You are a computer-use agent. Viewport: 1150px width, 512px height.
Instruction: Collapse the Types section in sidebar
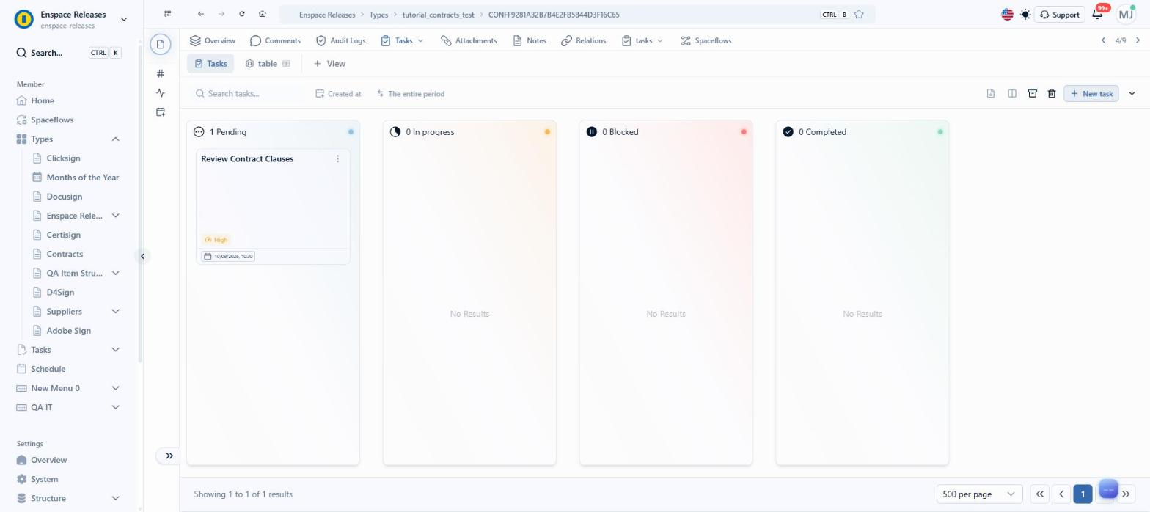[115, 139]
